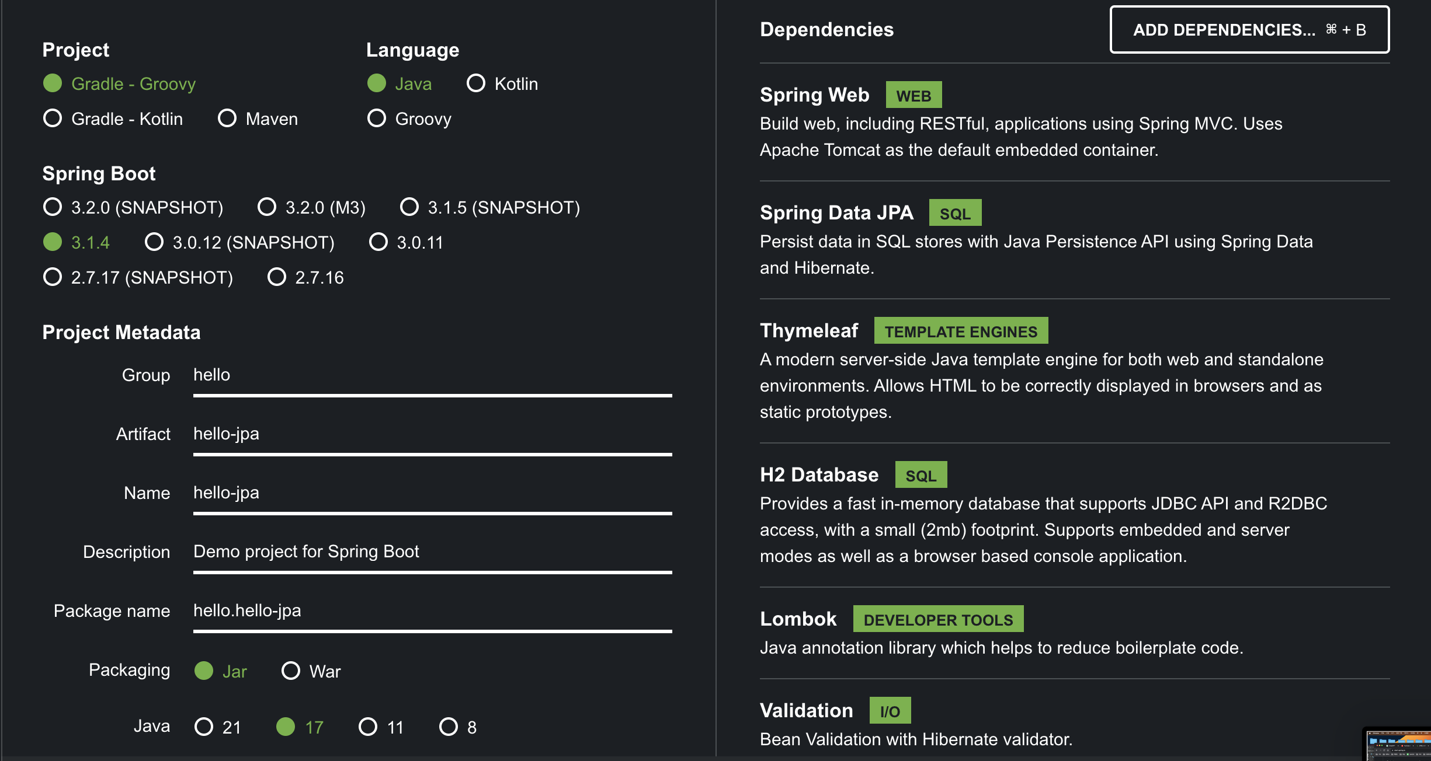This screenshot has width=1431, height=761.
Task: Select Kotlin language option
Action: (502, 84)
